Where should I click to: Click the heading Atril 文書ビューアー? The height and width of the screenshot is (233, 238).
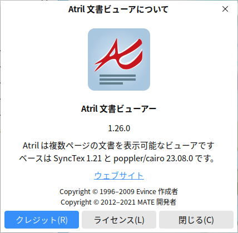pos(119,109)
